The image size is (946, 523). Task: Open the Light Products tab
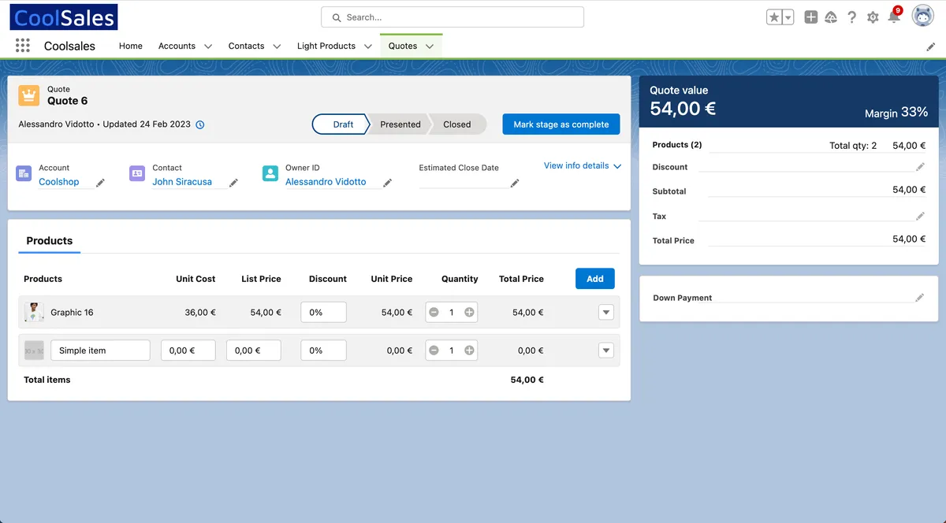[x=326, y=46]
